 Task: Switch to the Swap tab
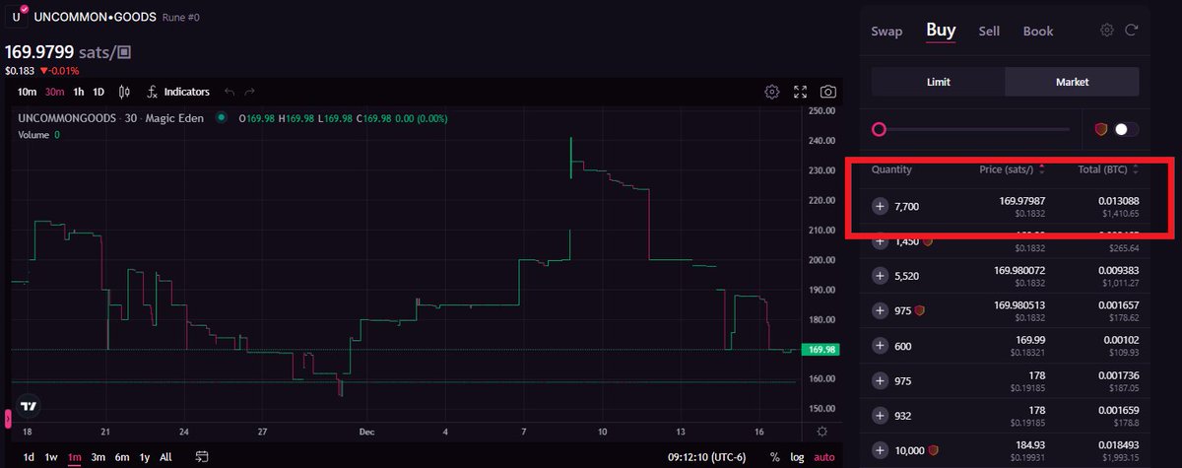(x=886, y=31)
